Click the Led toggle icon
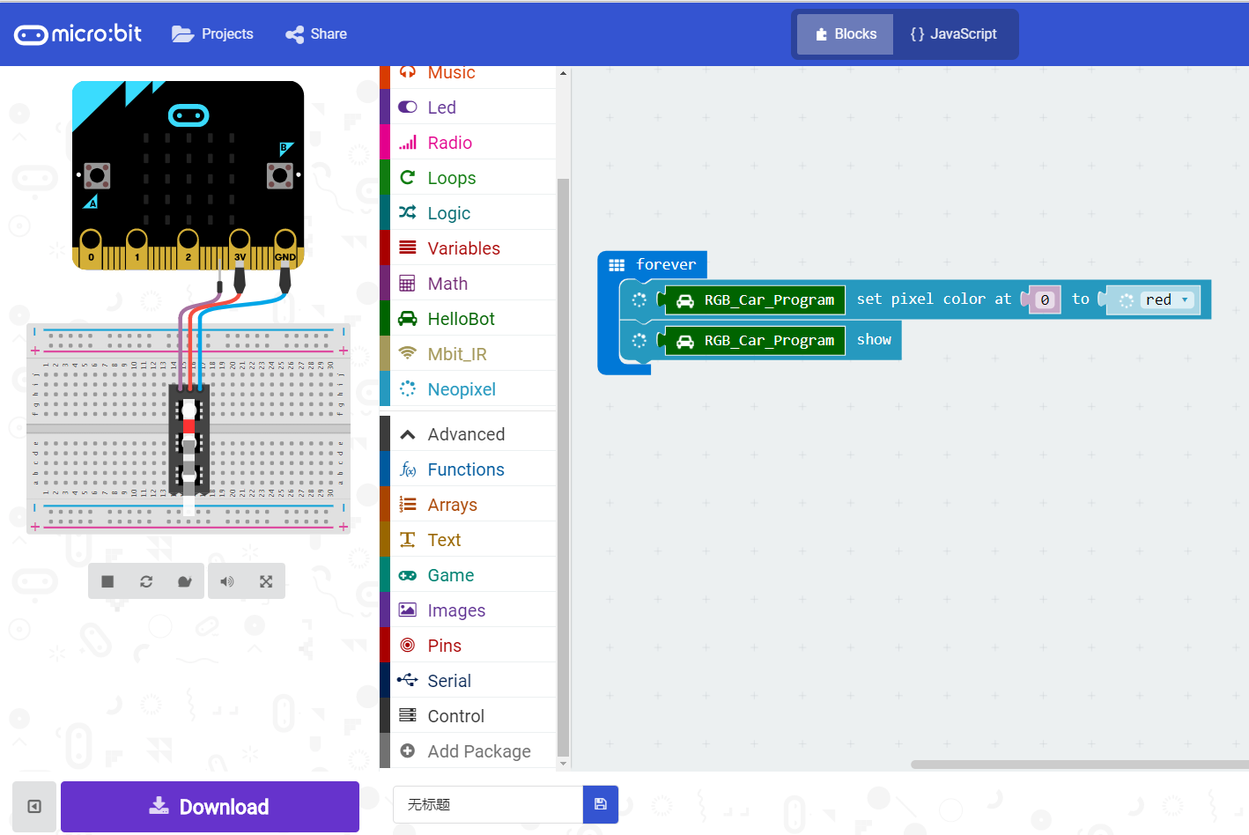 [x=407, y=107]
